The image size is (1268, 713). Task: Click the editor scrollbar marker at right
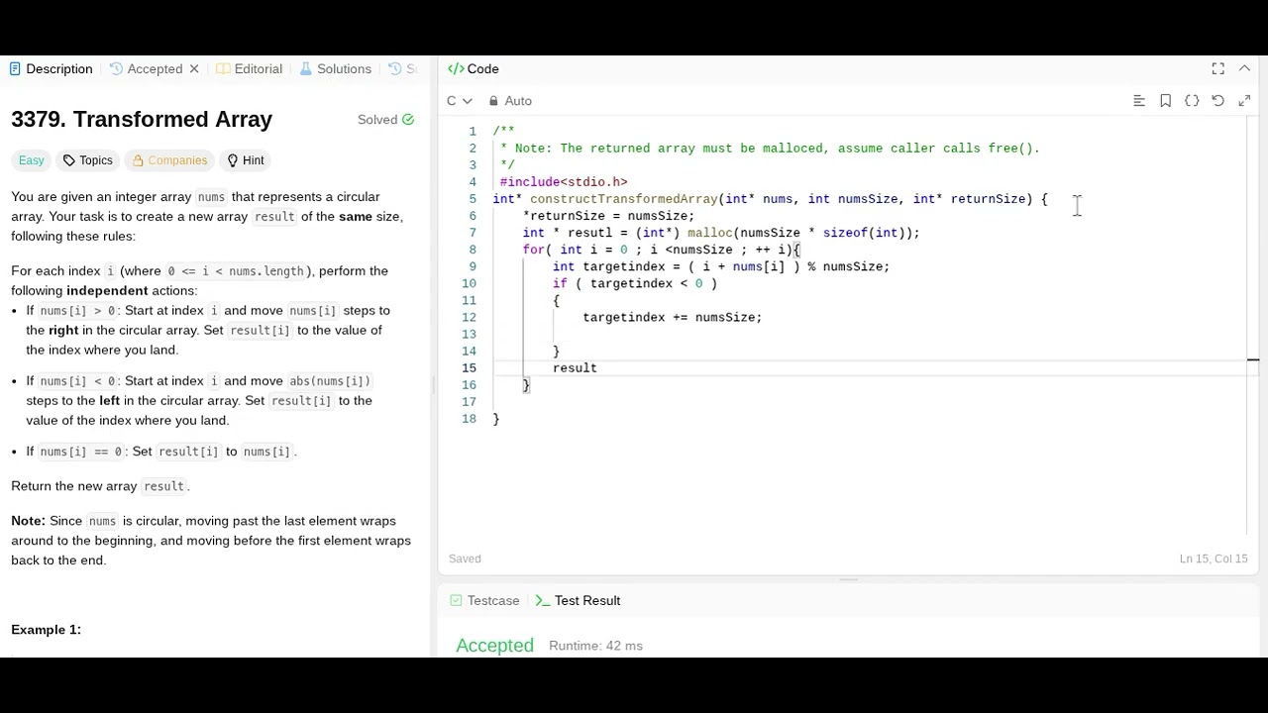1253,360
